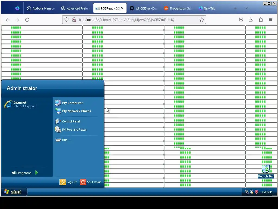Click the My Computer monitor icon

pyautogui.click(x=58, y=103)
